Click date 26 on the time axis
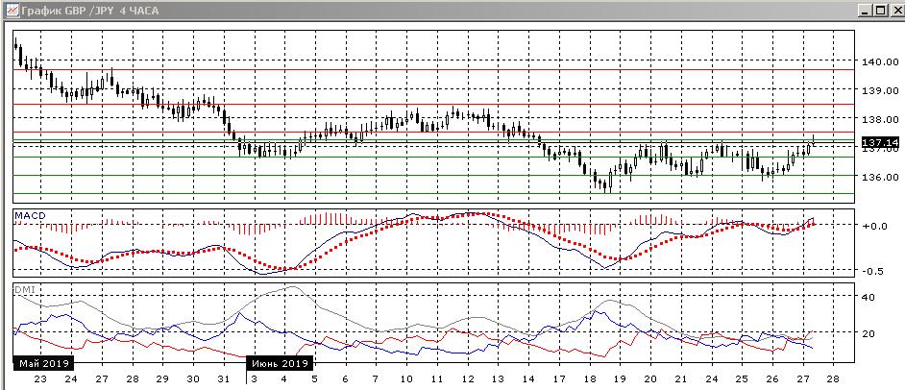This screenshot has height=390, width=905. click(772, 379)
